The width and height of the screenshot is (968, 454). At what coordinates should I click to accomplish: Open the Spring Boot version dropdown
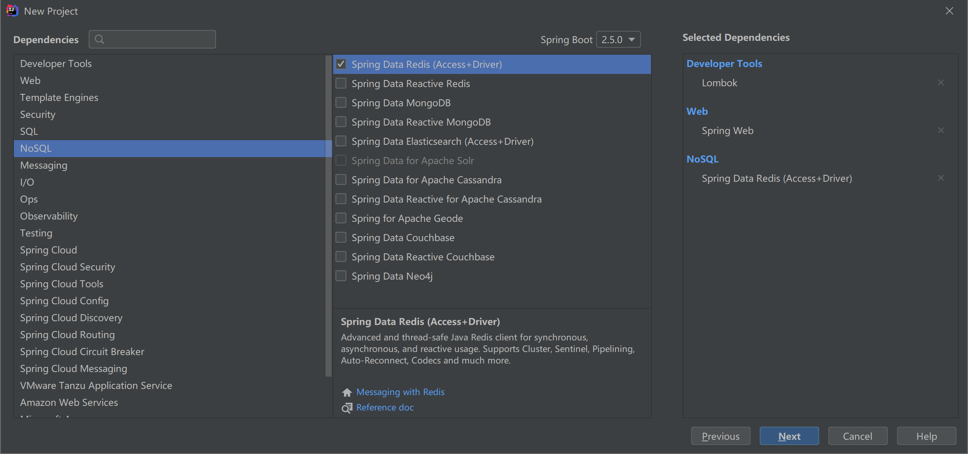[618, 39]
